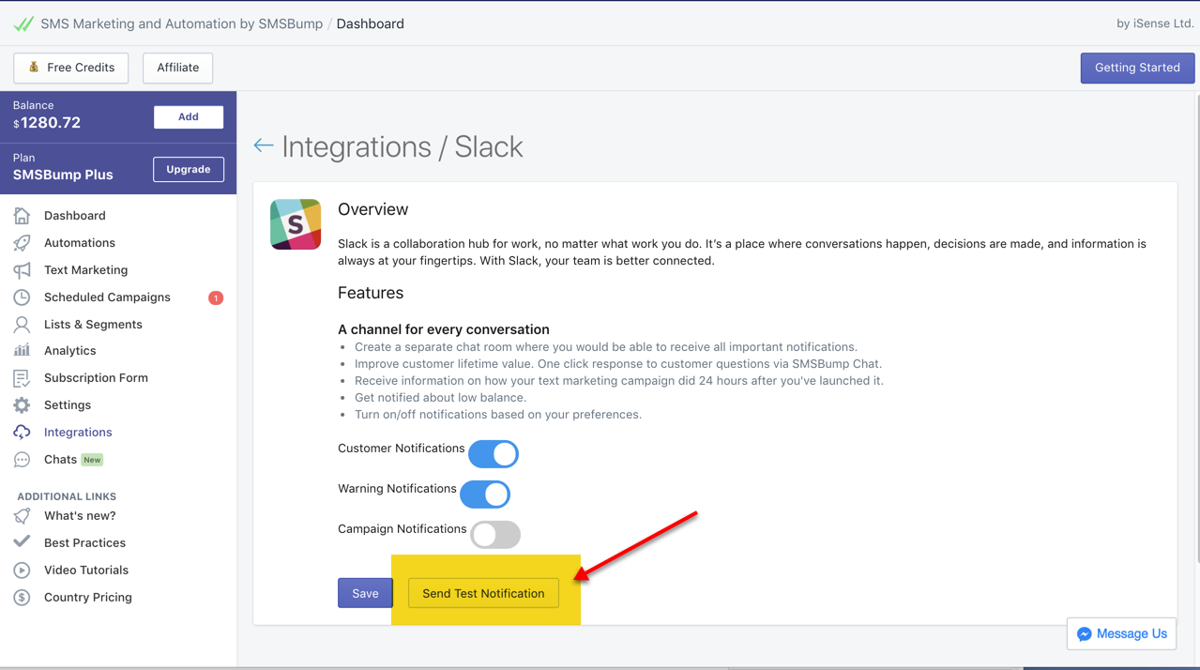1200x670 pixels.
Task: Save the Slack integration settings
Action: tap(365, 593)
